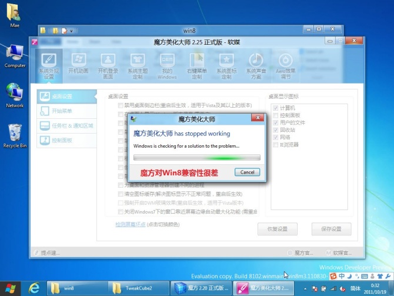This screenshot has height=296, width=394.
Task: Select the Recycle Bin desktop icon
Action: click(x=15, y=136)
